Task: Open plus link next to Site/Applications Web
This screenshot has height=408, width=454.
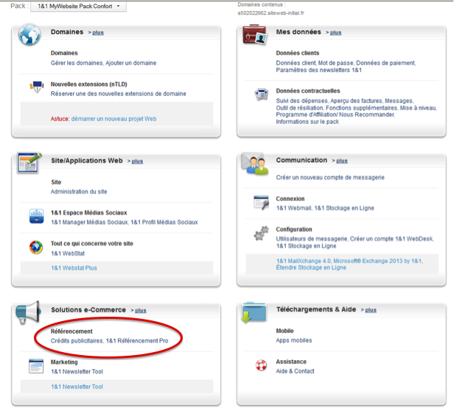Action: (137, 161)
